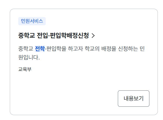
Task: Click the outlined 내용보기 box at card bottom
Action: click(134, 99)
